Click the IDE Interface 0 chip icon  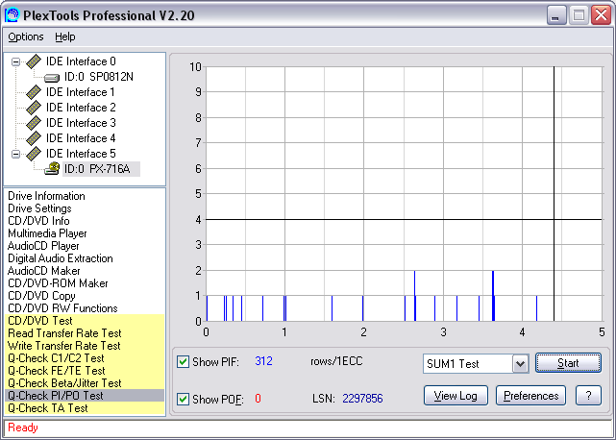34,61
